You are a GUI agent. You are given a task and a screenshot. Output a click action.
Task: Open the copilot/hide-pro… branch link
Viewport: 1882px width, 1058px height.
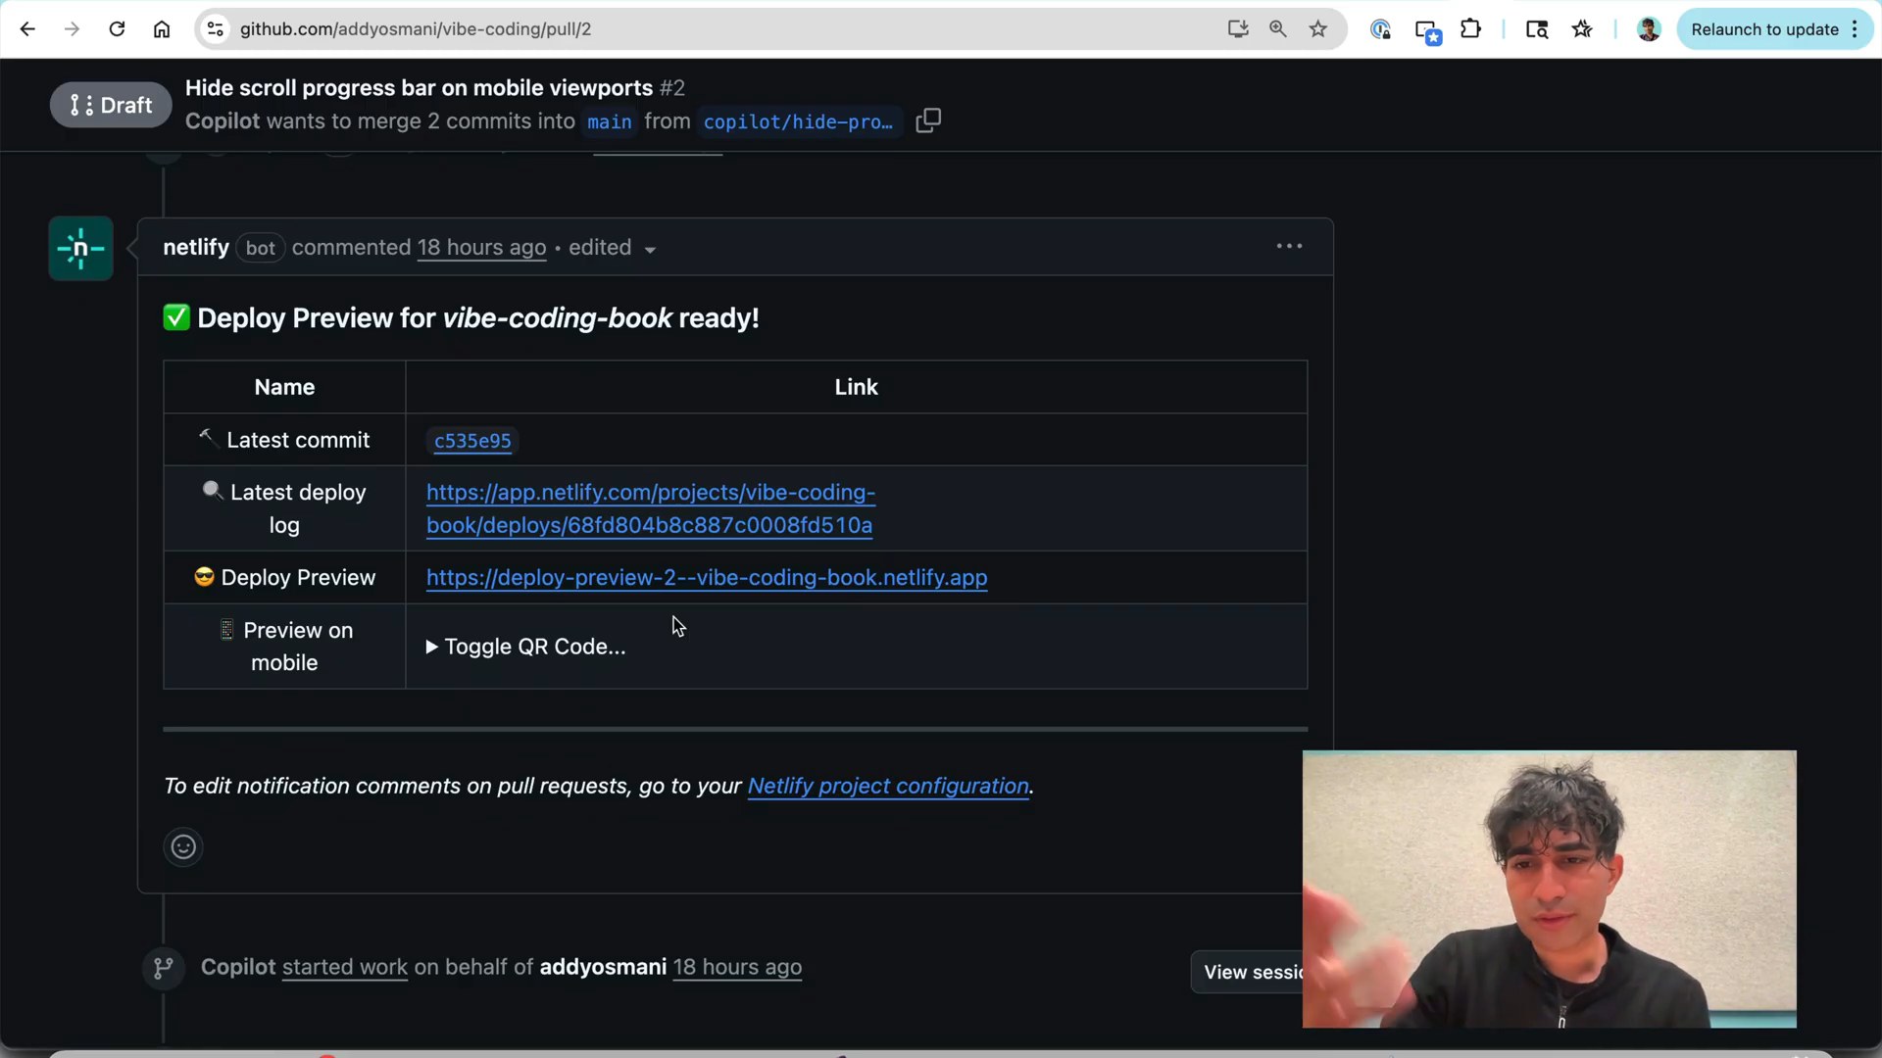tap(798, 122)
